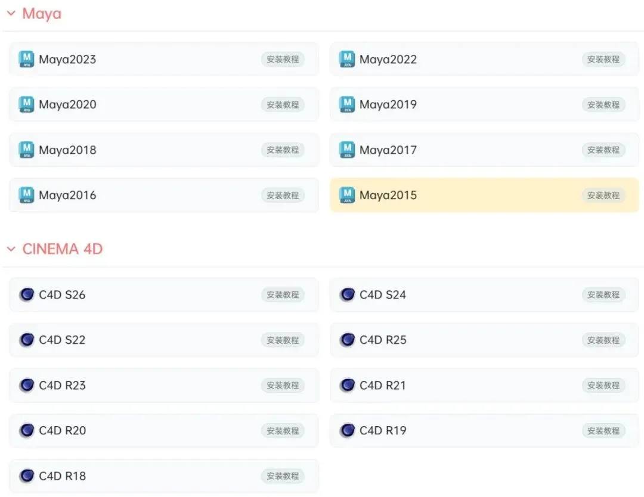Select the C4D R18 label text

(x=63, y=476)
